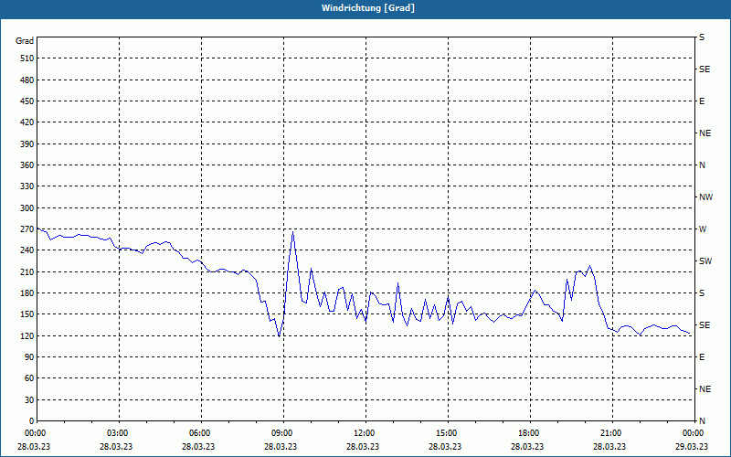Click the N compass label level with 0
731x457 pixels.
(702, 421)
